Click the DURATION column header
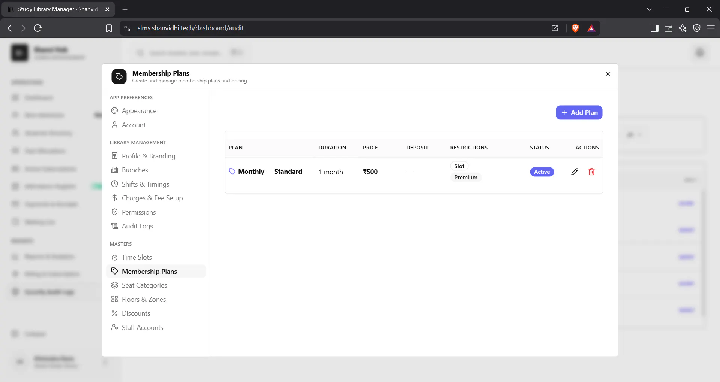 (332, 148)
